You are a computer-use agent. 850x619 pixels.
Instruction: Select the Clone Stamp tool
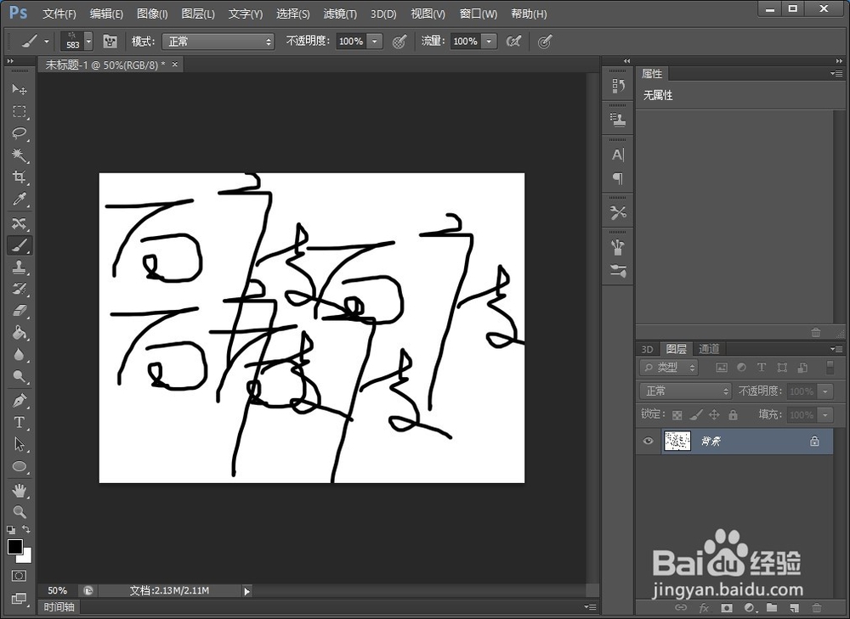[x=20, y=267]
